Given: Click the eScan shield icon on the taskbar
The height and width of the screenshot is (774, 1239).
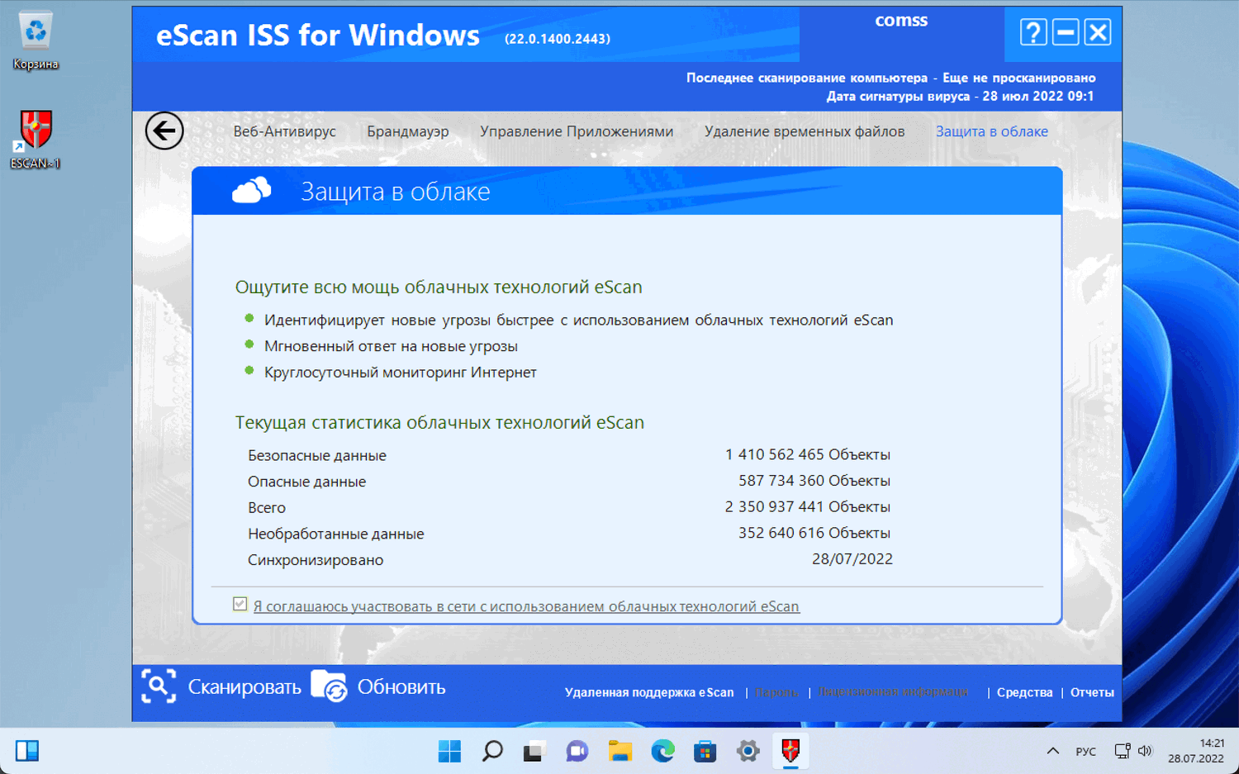Looking at the screenshot, I should pos(790,751).
